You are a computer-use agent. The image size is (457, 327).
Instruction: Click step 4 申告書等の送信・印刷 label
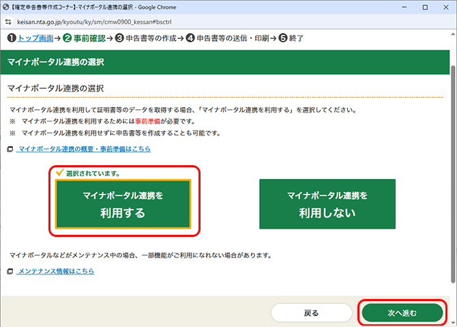click(x=233, y=38)
